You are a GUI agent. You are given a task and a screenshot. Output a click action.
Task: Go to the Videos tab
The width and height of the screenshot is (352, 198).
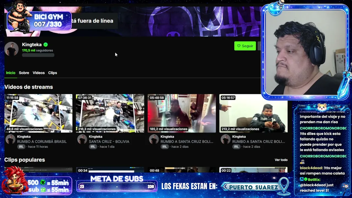pos(38,73)
